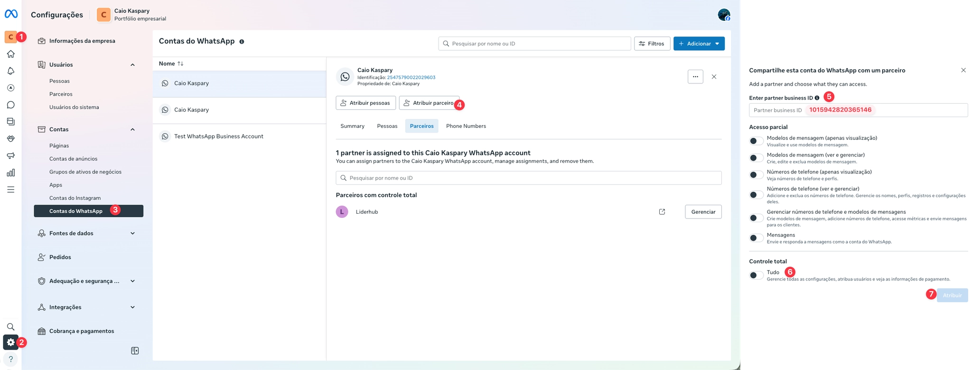Open the Adicionar dropdown button
The height and width of the screenshot is (370, 972).
[699, 44]
